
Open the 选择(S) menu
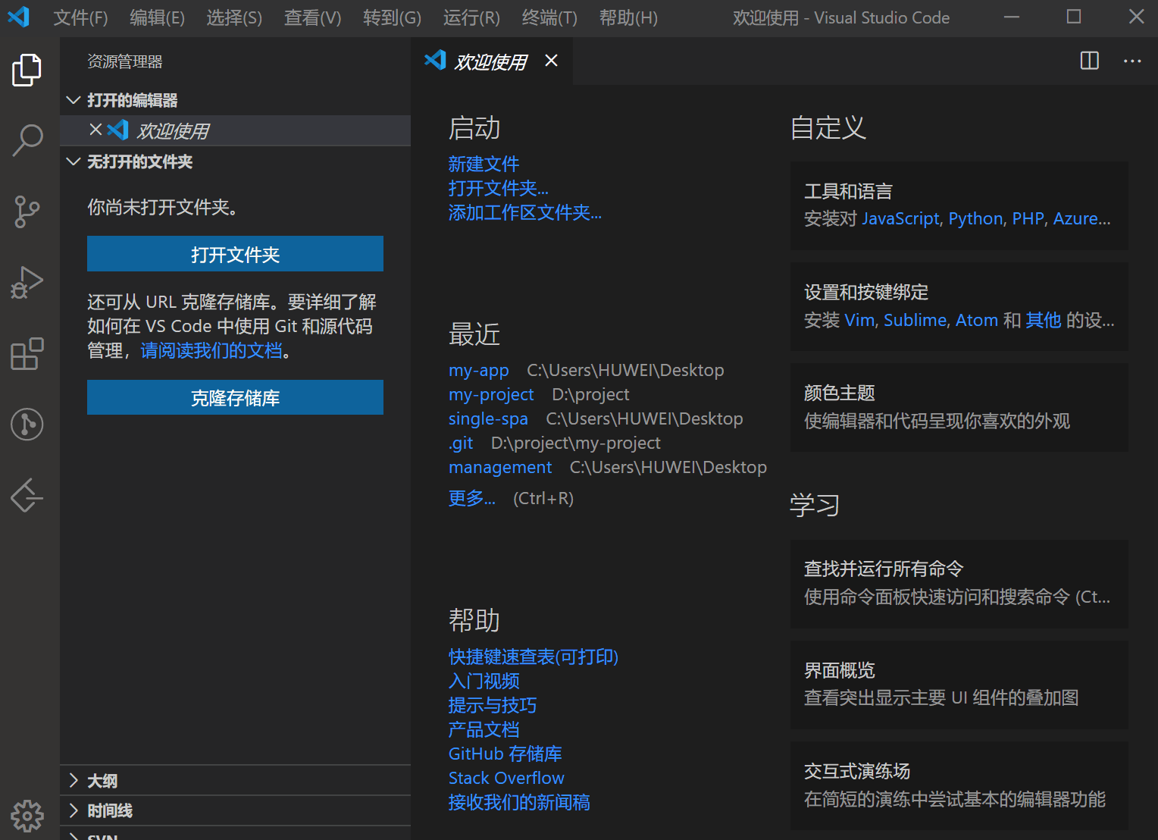(x=234, y=17)
